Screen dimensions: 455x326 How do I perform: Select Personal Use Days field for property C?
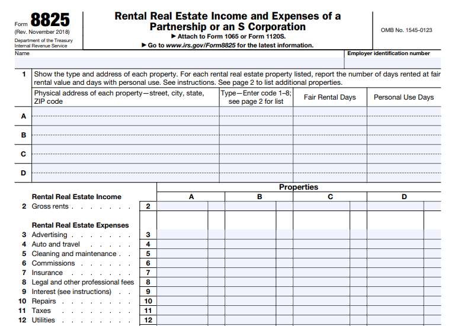[x=403, y=154]
